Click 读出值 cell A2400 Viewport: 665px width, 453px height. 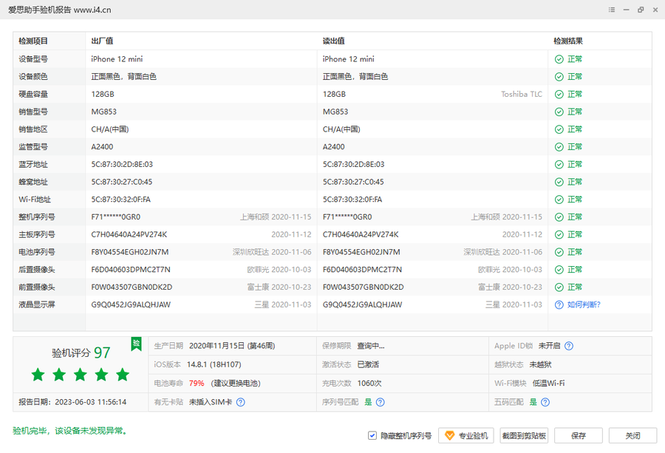click(x=333, y=147)
